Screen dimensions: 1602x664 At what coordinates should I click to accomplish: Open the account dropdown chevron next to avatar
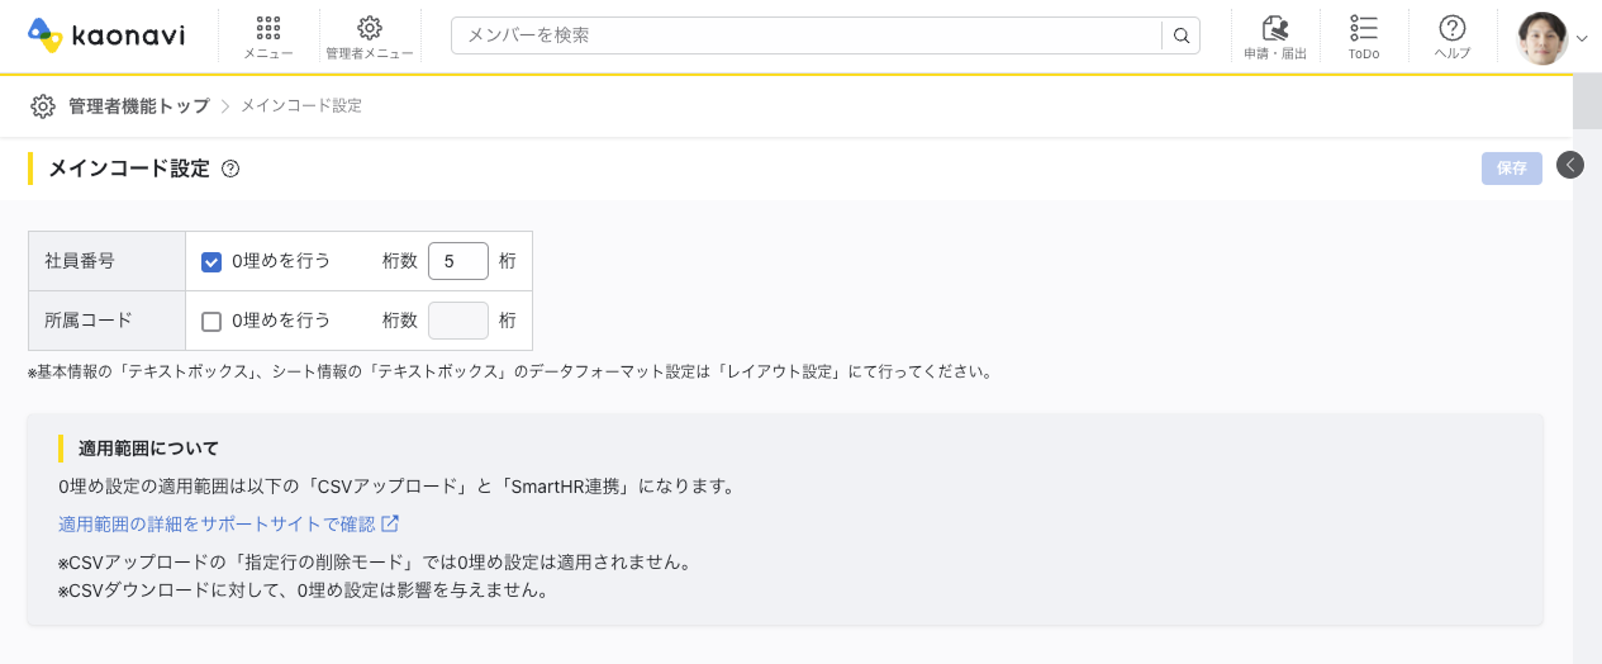click(1582, 39)
